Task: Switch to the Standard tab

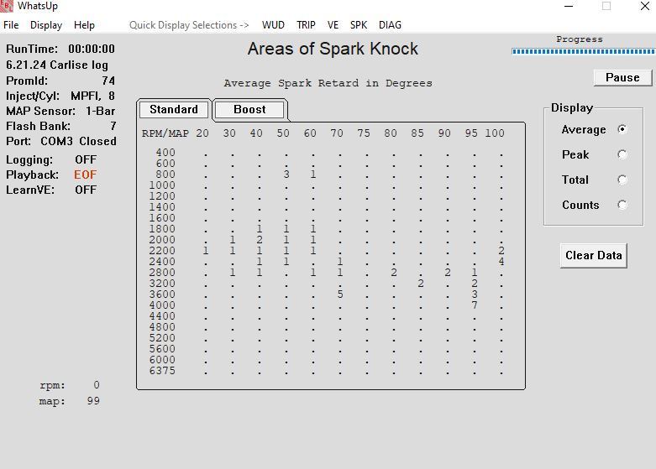Action: click(x=174, y=110)
